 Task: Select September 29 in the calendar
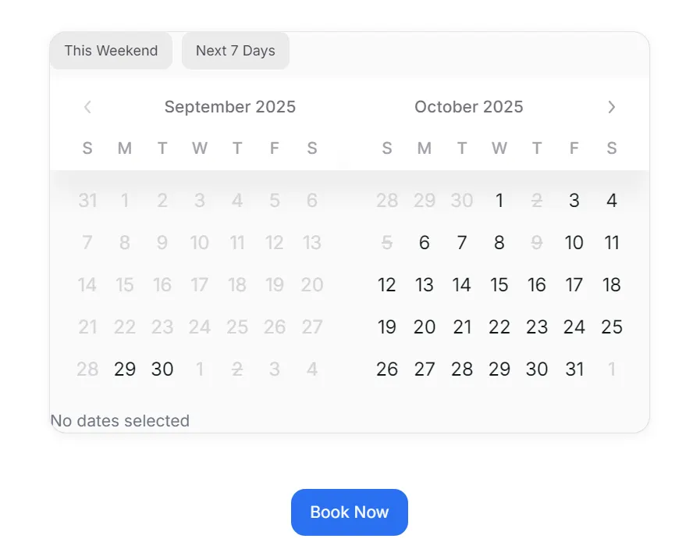(125, 369)
